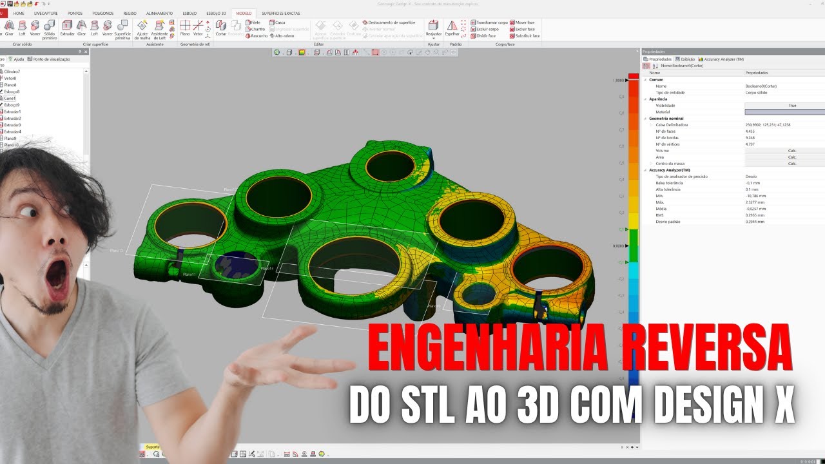Collapse Accuracy Analyzer(TM) section
Screen dimensions: 825x464
click(x=645, y=170)
